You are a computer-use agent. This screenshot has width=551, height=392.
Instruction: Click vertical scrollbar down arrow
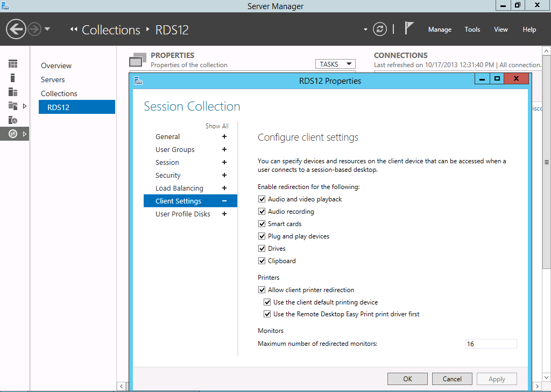(x=547, y=378)
